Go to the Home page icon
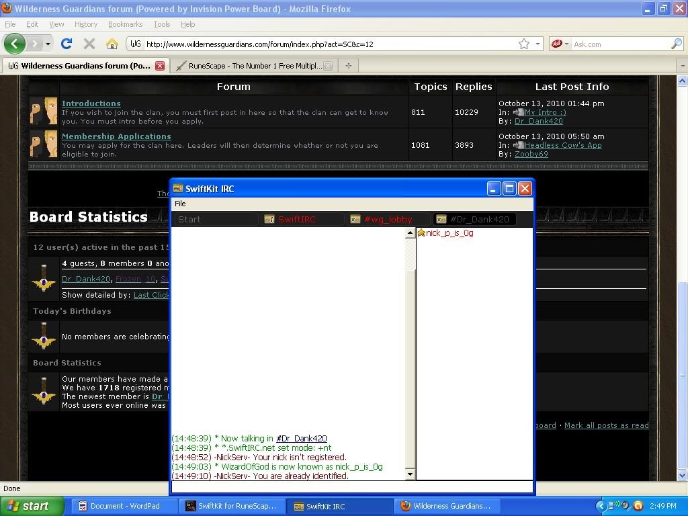 [112, 44]
